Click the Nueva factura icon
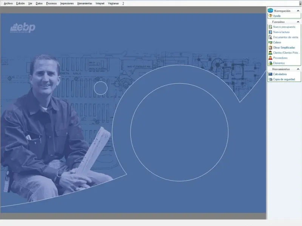 click(270, 32)
